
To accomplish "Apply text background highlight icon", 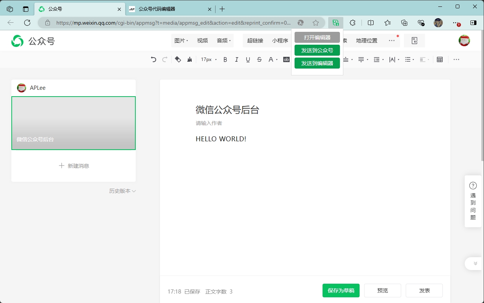I will pos(286,59).
